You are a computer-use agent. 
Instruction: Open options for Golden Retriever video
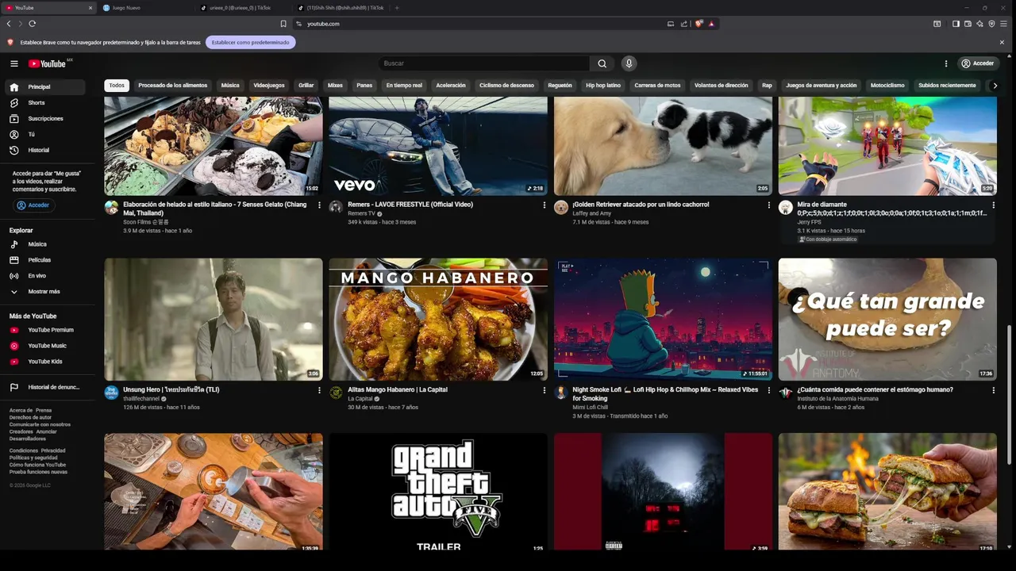tap(769, 205)
